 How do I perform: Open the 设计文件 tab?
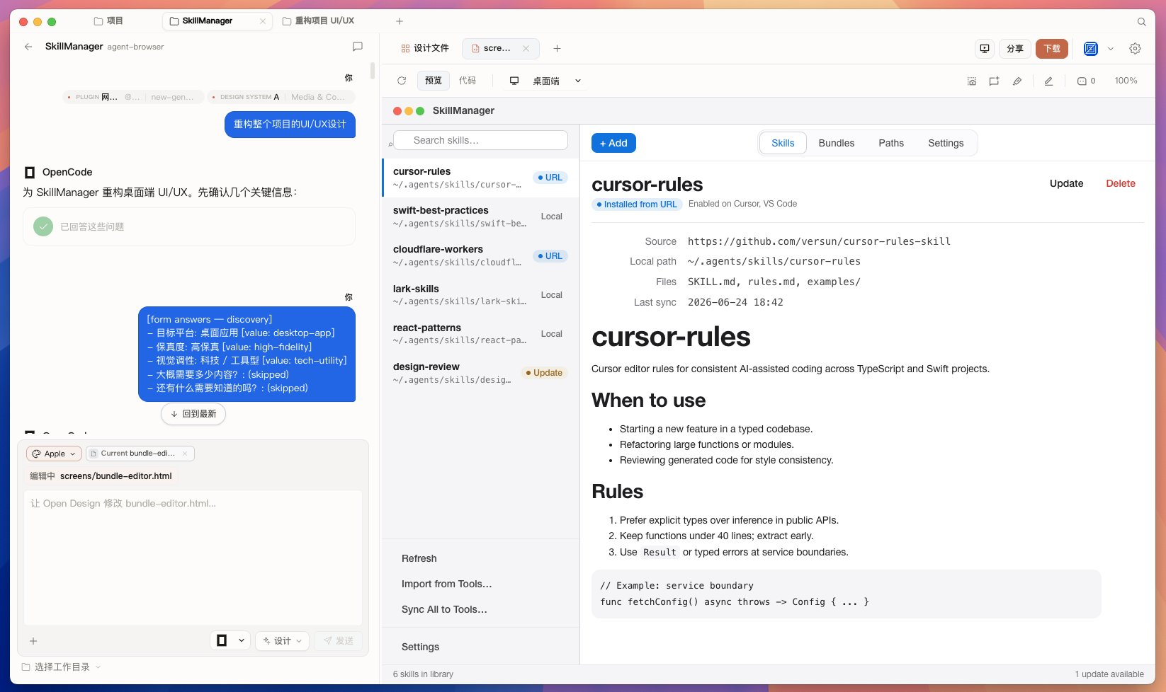click(425, 48)
